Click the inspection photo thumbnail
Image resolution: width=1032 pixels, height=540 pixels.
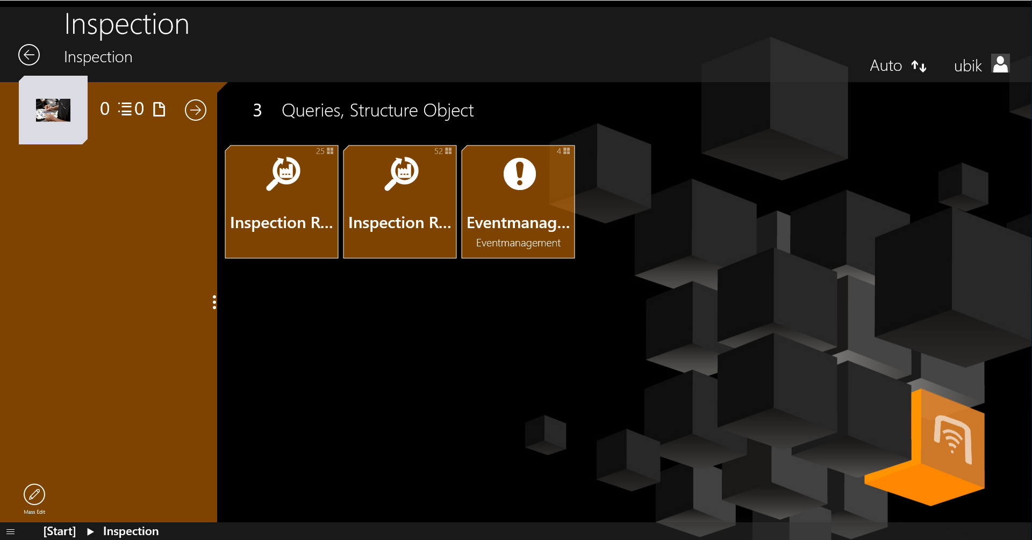click(53, 110)
